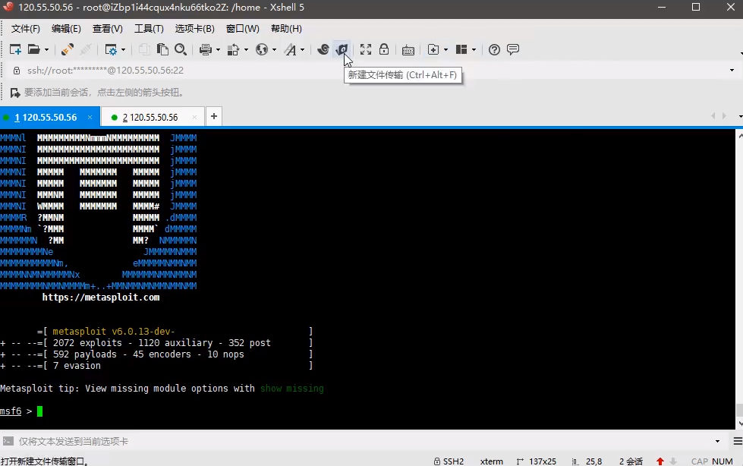Click the reconnect plug icon
743x466 pixels.
tap(68, 49)
